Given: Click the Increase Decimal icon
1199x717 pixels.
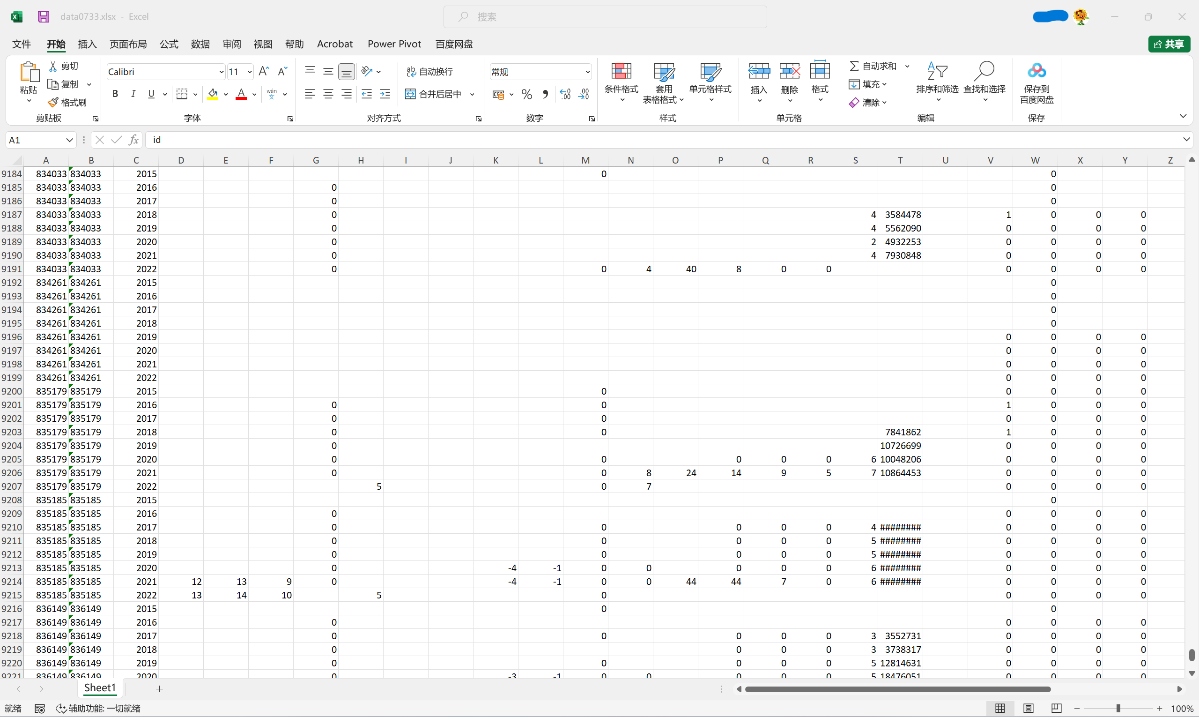Looking at the screenshot, I should point(565,94).
